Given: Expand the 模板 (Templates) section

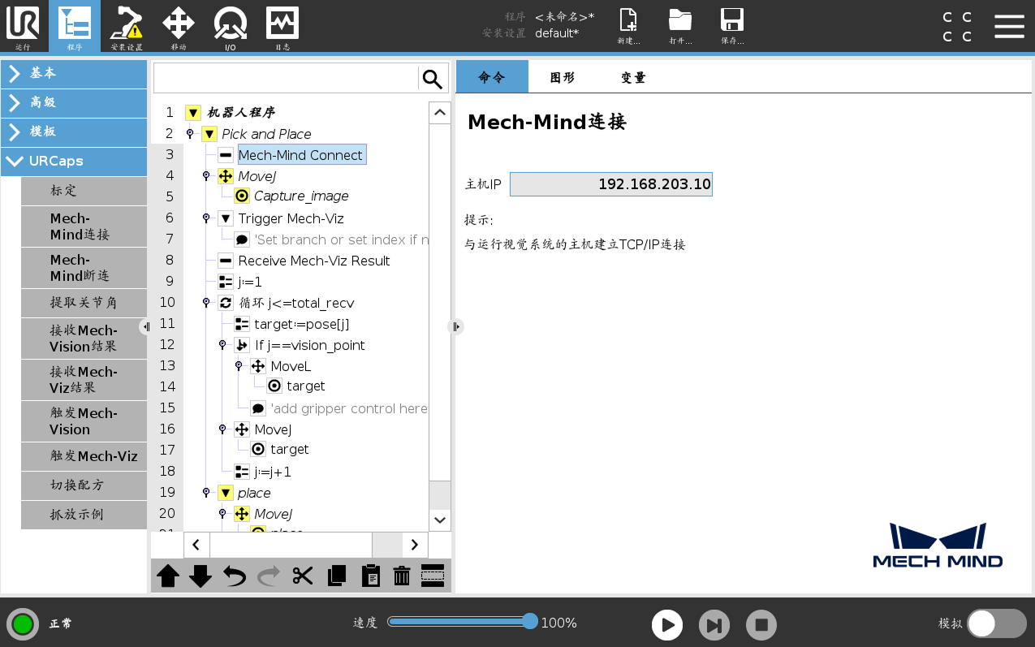Looking at the screenshot, I should [x=74, y=132].
